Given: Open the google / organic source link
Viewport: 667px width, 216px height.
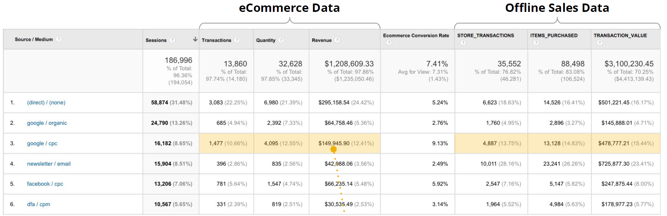Looking at the screenshot, I should pyautogui.click(x=47, y=123).
